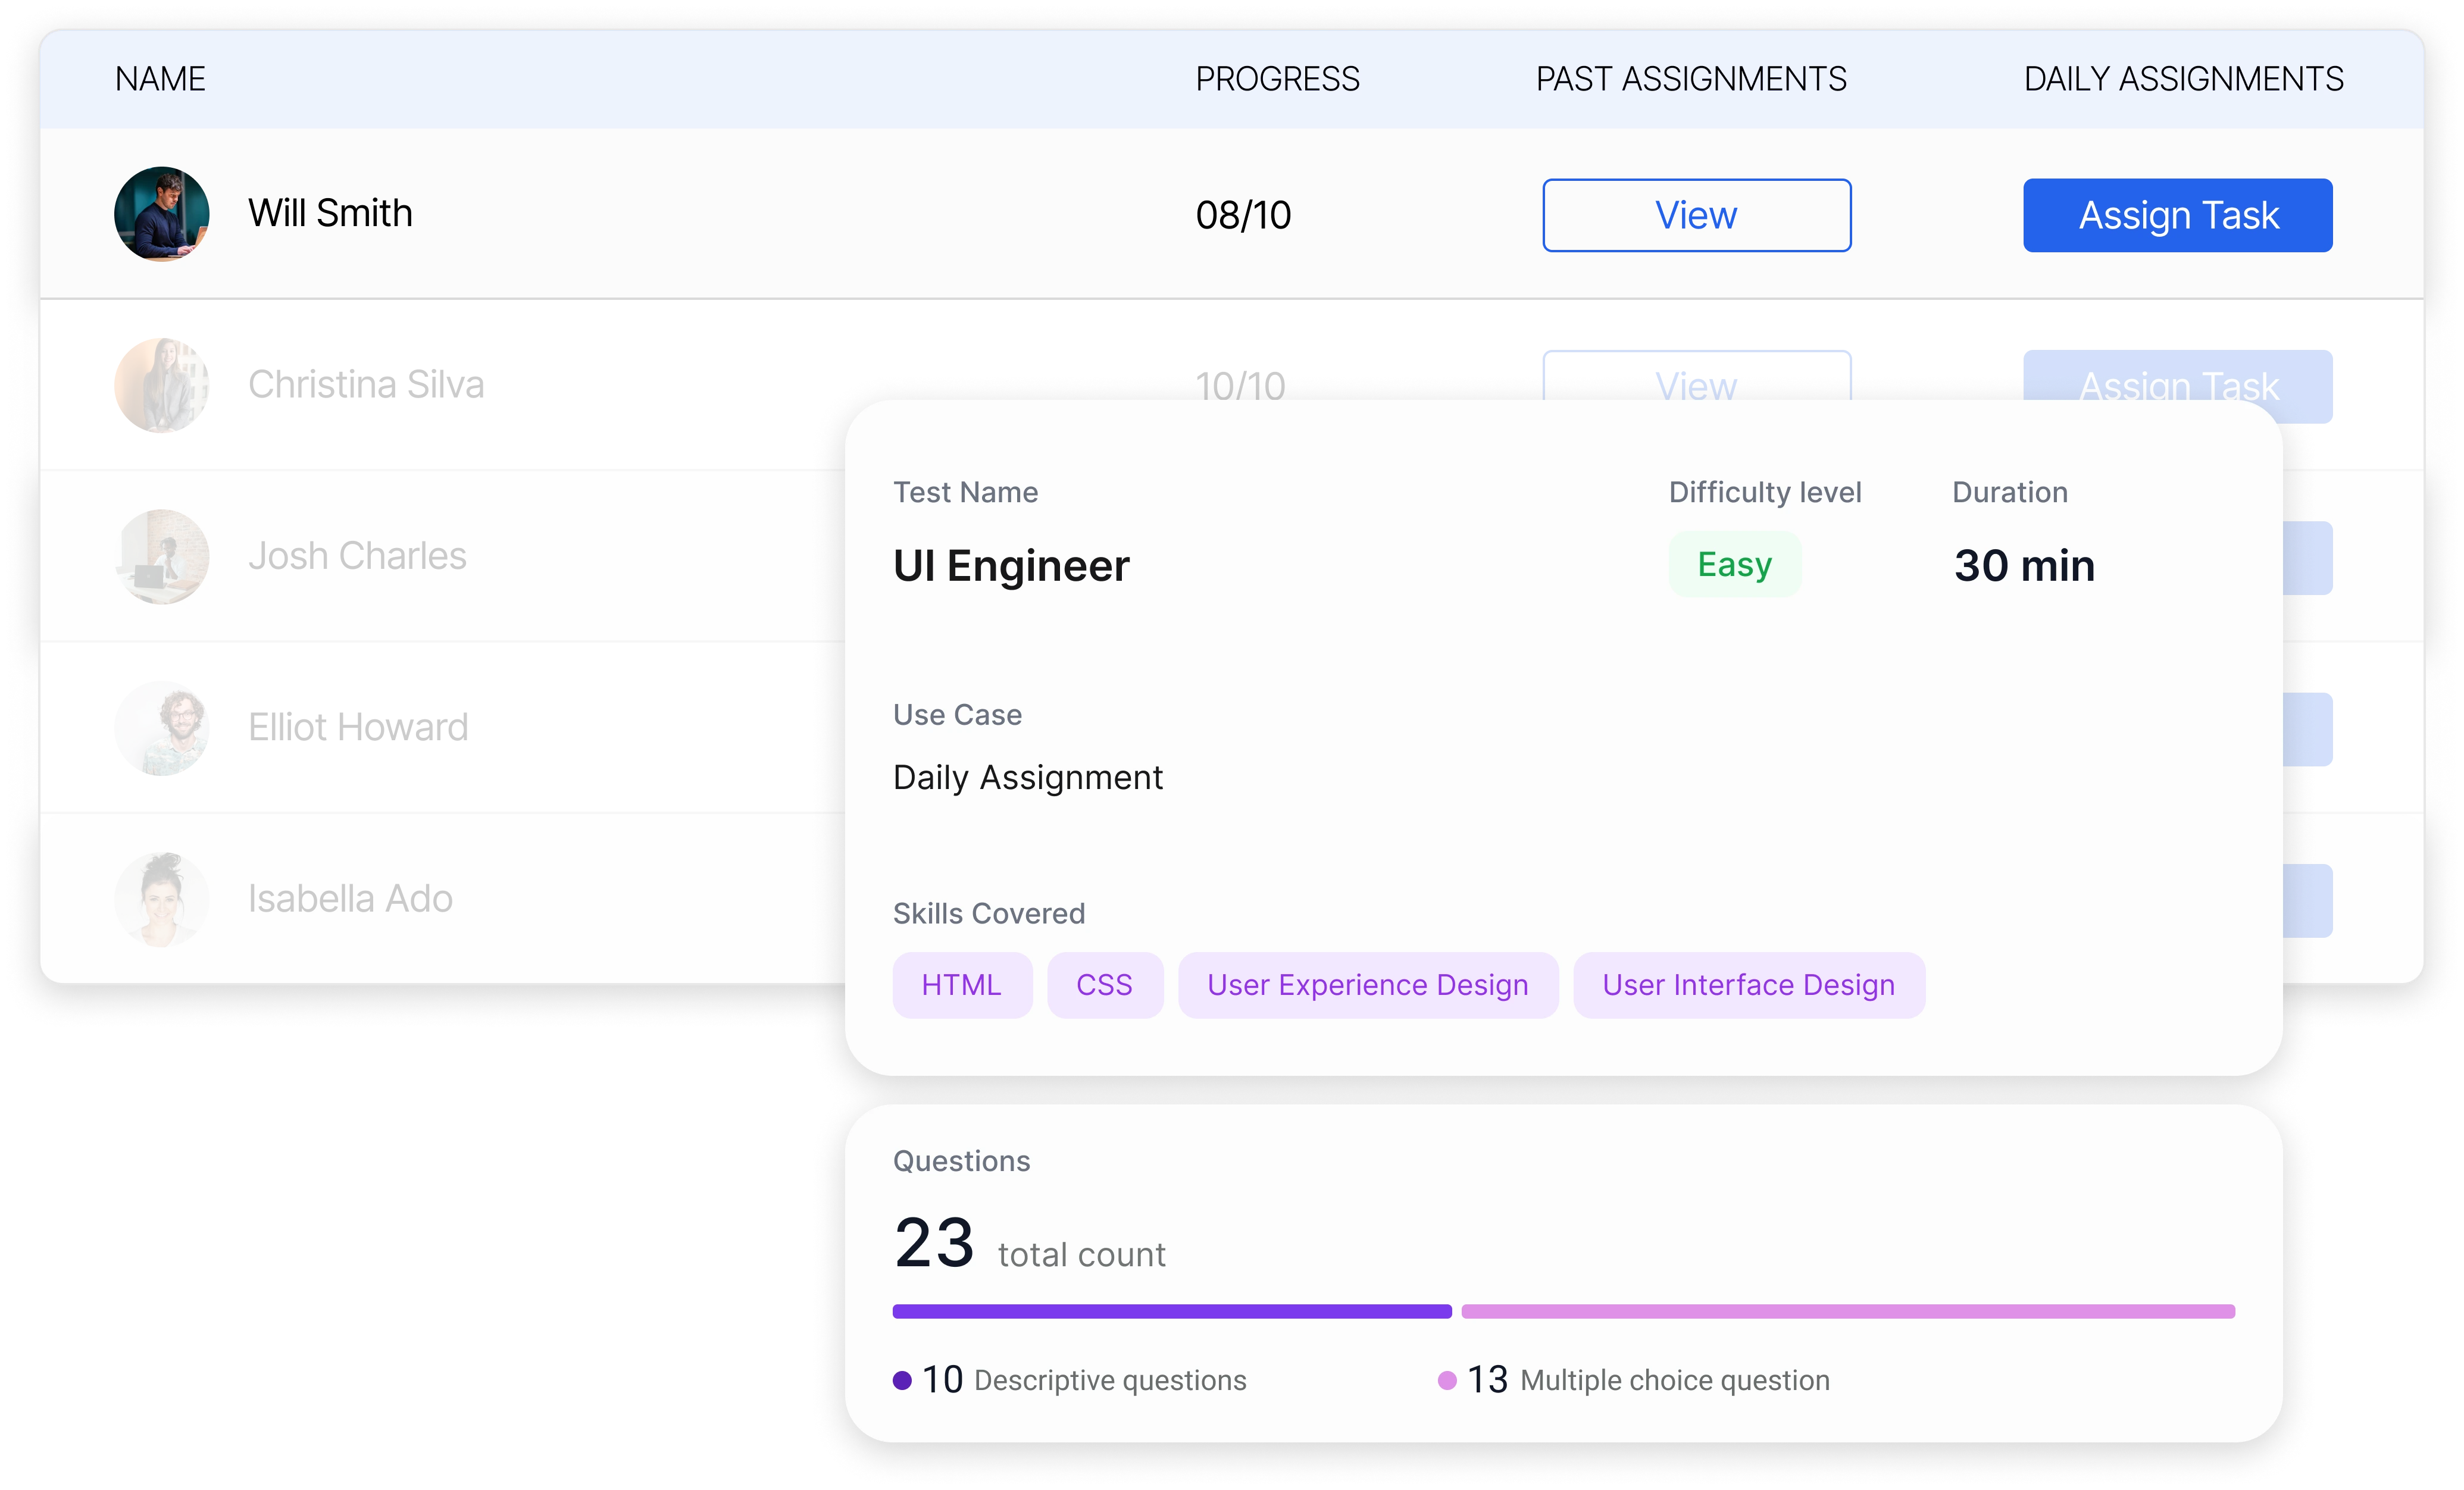Select the name Elliot Howard
The height and width of the screenshot is (1490, 2464).
358,727
